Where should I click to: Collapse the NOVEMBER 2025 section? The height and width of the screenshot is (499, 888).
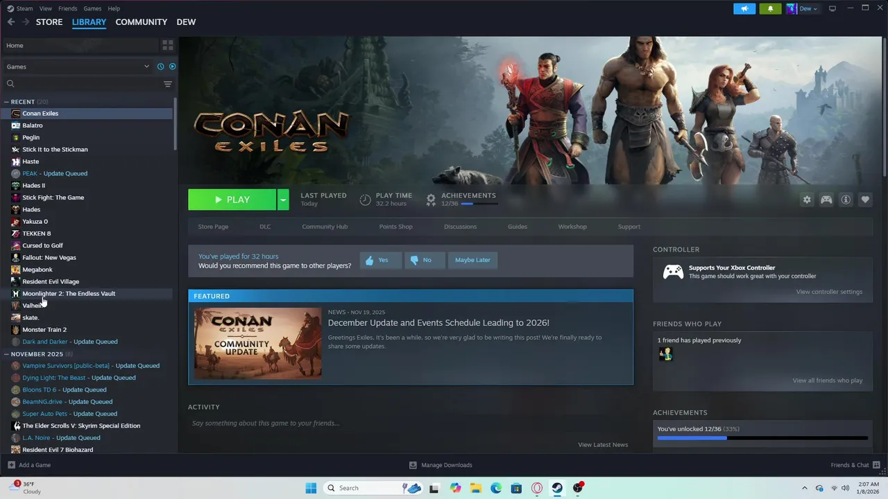click(x=7, y=354)
